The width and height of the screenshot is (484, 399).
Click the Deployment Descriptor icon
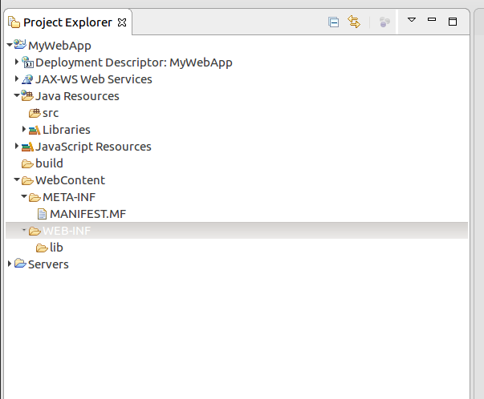(x=27, y=62)
